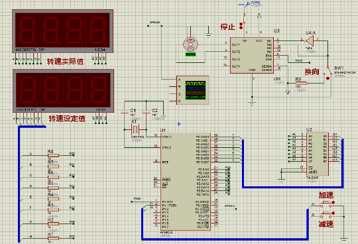Screen dimensions: 358x244
Task: Select resistor R3 on line F
Action: tap(54, 210)
